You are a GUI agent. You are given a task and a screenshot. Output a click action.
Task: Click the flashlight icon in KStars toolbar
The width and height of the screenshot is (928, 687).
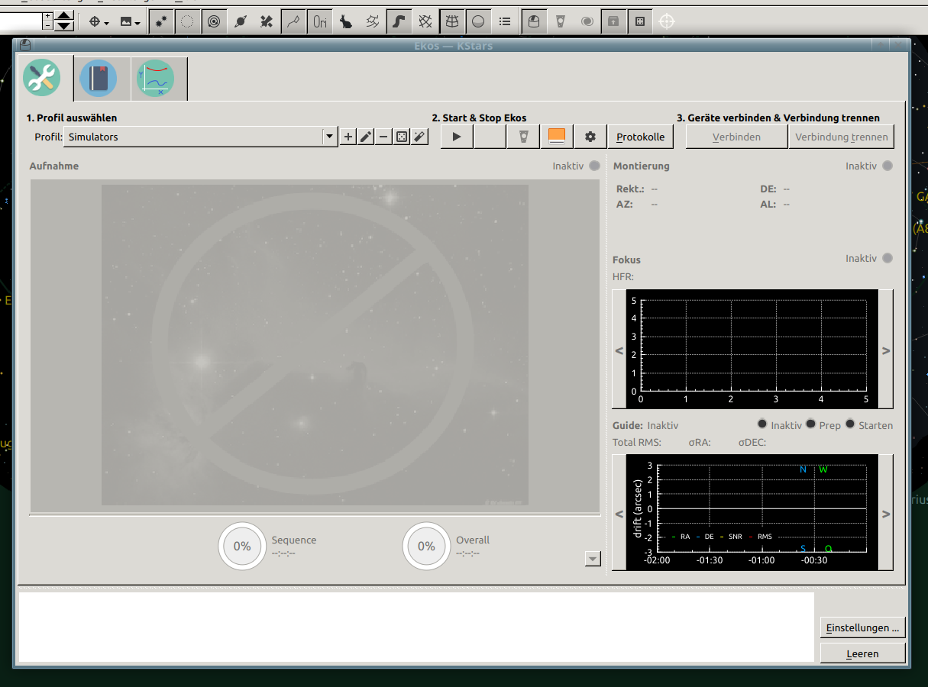tap(561, 21)
